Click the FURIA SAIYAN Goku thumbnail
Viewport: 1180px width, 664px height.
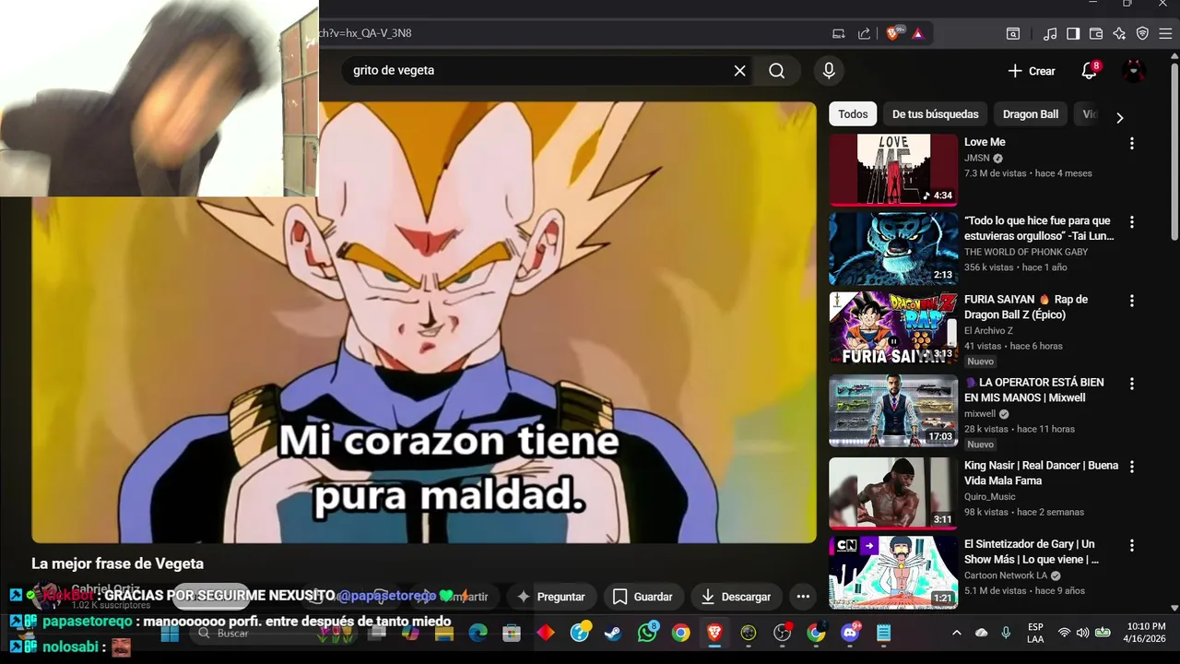click(893, 327)
